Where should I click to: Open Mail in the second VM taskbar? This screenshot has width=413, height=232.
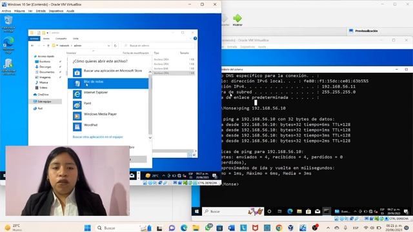[317, 211]
